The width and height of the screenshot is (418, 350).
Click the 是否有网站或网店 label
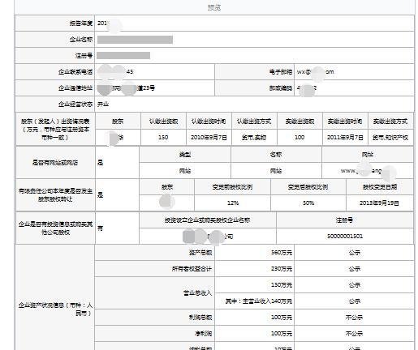pyautogui.click(x=55, y=163)
